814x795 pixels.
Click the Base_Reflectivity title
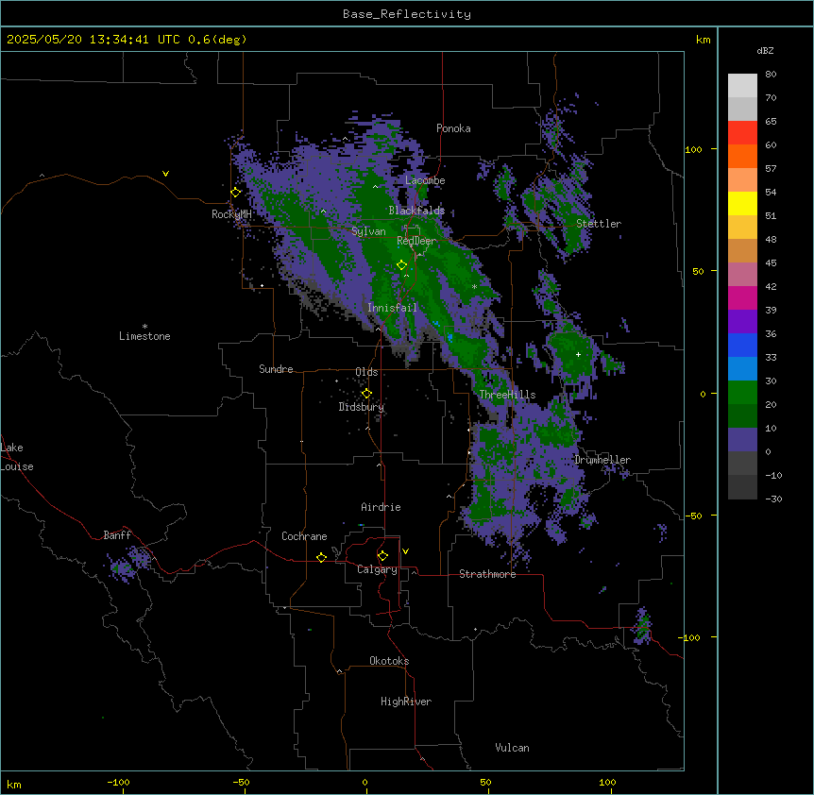click(407, 14)
